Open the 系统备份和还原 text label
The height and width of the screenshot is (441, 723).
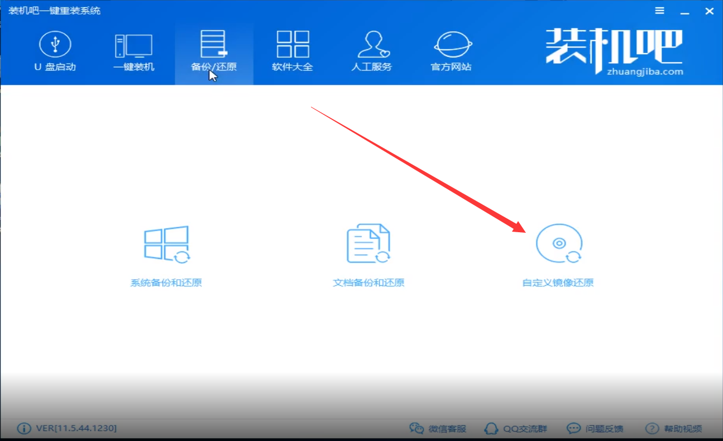(166, 282)
